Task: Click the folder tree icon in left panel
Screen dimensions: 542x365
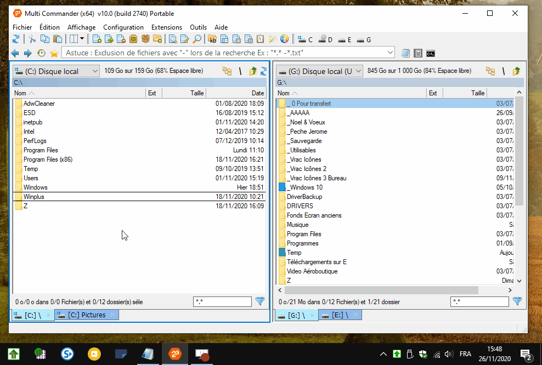Action: [x=227, y=71]
